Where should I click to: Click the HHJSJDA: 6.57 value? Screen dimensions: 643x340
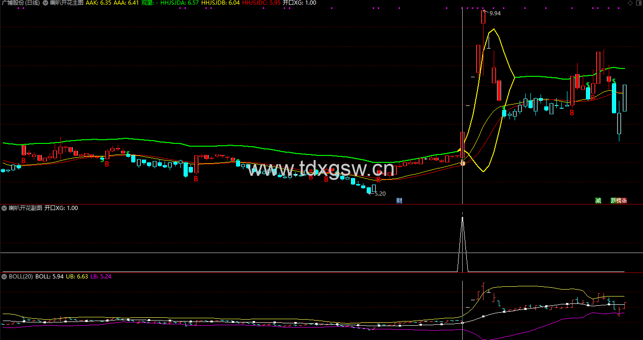[179, 3]
